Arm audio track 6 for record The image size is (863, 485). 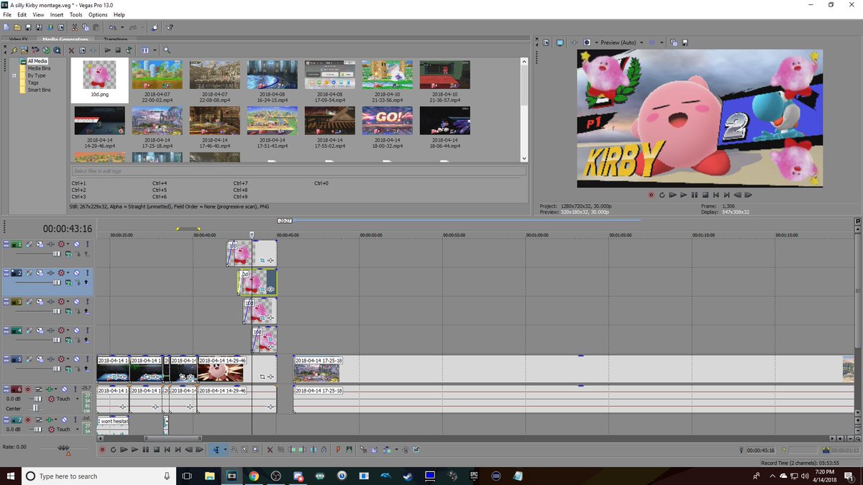click(x=28, y=389)
